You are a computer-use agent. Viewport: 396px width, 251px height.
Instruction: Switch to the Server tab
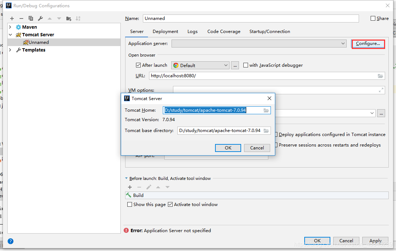pyautogui.click(x=137, y=32)
